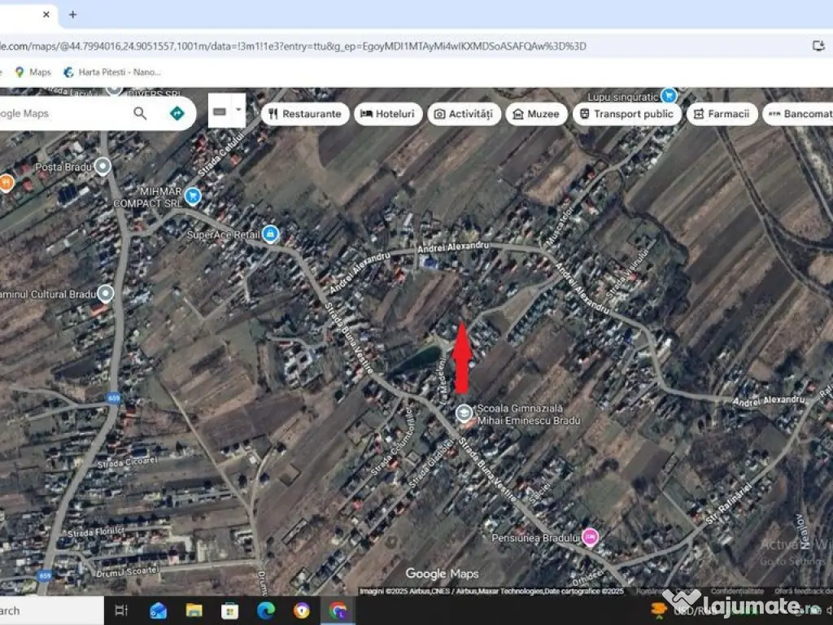This screenshot has width=833, height=625.
Task: Show Farmacii on the map
Action: pos(722,114)
